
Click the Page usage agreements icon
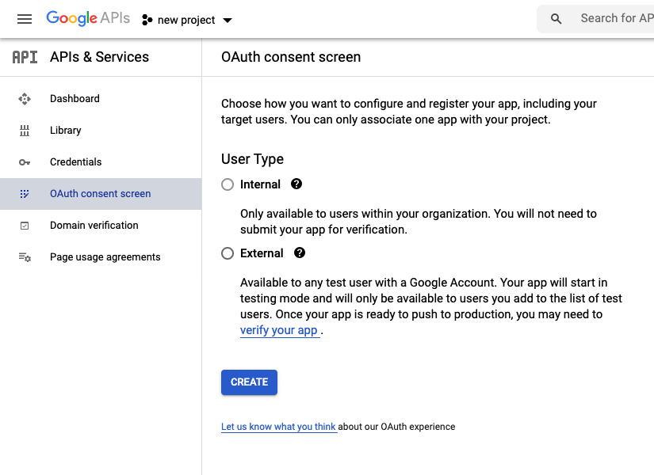click(25, 257)
